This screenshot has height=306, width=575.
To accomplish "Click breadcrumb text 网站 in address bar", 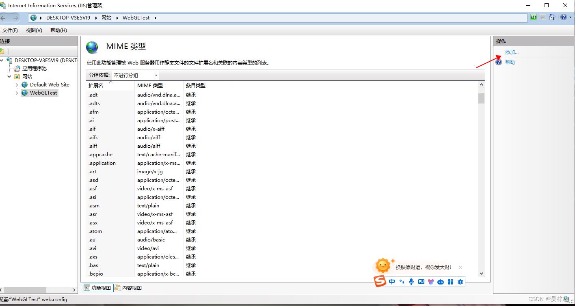I will click(x=106, y=18).
